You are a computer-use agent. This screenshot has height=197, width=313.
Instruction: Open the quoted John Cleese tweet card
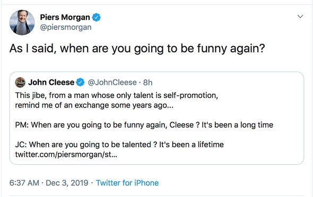coord(156,118)
